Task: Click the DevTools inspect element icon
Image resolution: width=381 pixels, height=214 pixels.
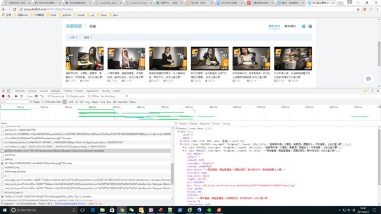Action: (3, 91)
